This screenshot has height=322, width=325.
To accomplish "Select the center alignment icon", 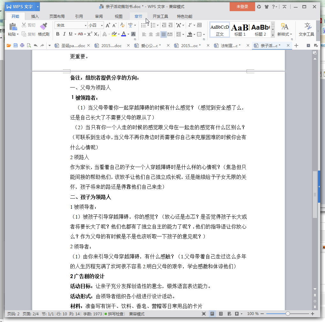I will [x=151, y=34].
